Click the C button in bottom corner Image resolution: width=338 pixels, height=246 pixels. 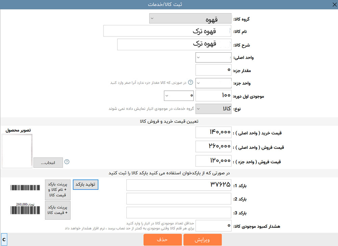[4, 240]
